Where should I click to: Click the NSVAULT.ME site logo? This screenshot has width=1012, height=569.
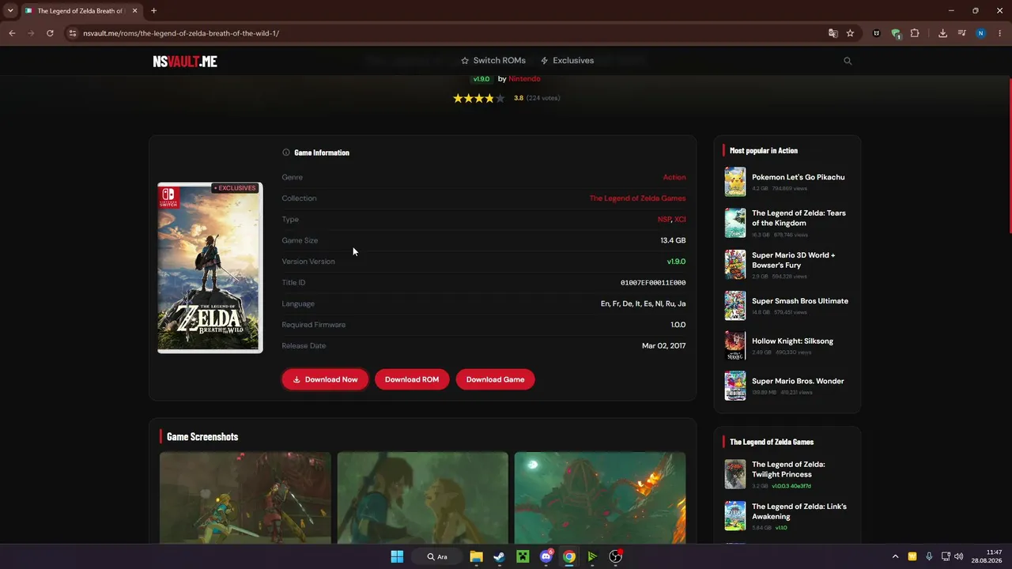[x=185, y=61]
